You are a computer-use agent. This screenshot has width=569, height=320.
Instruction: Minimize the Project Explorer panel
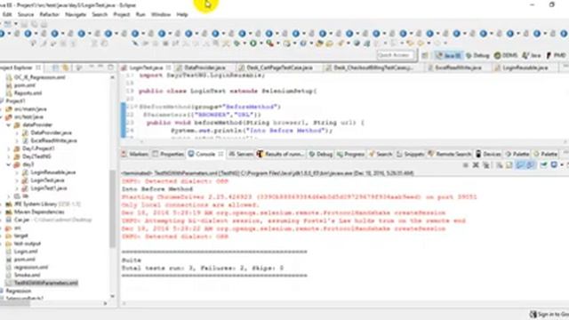point(100,68)
